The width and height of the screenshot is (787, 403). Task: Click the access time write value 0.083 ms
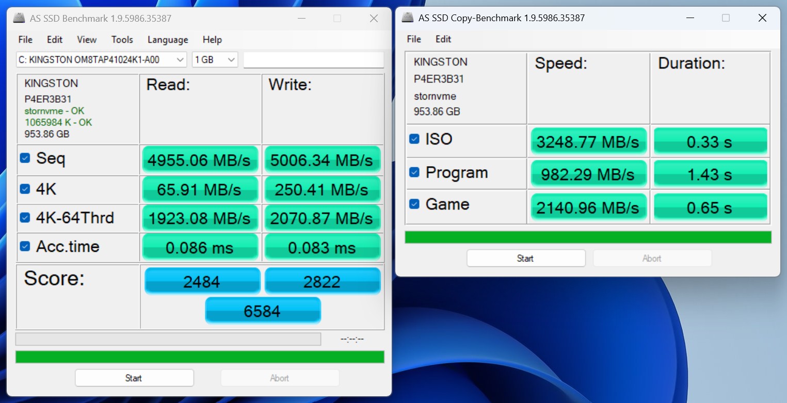(x=323, y=247)
